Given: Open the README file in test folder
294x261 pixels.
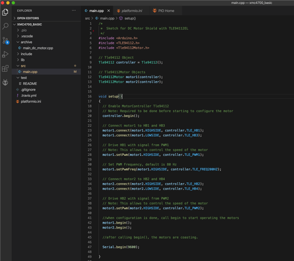Looking at the screenshot, I should pos(30,84).
